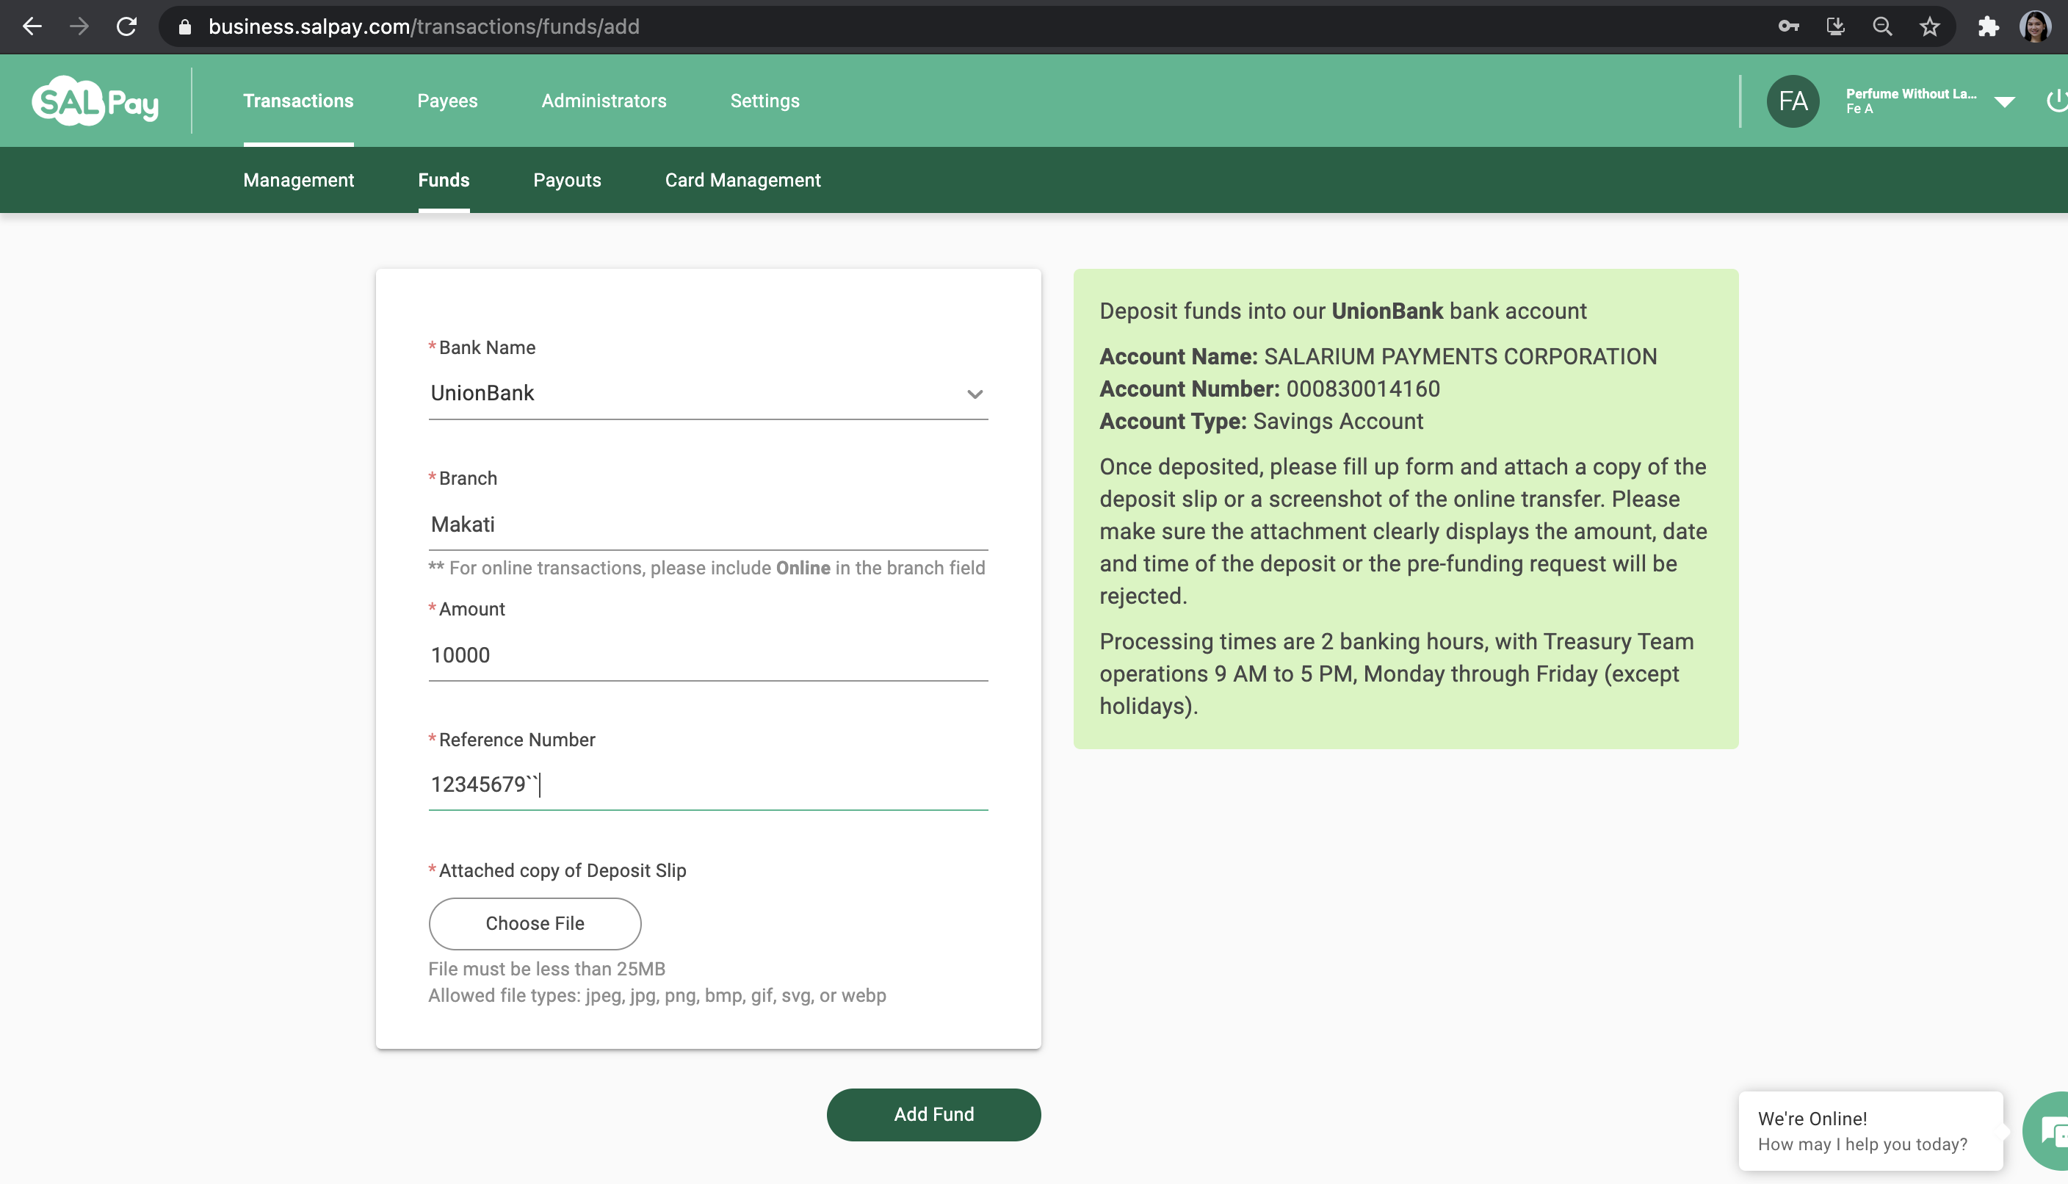Click the SALPay logo
Screen dimensions: 2068x1184
[94, 101]
